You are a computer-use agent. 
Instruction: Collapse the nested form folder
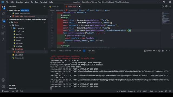tap(11, 25)
